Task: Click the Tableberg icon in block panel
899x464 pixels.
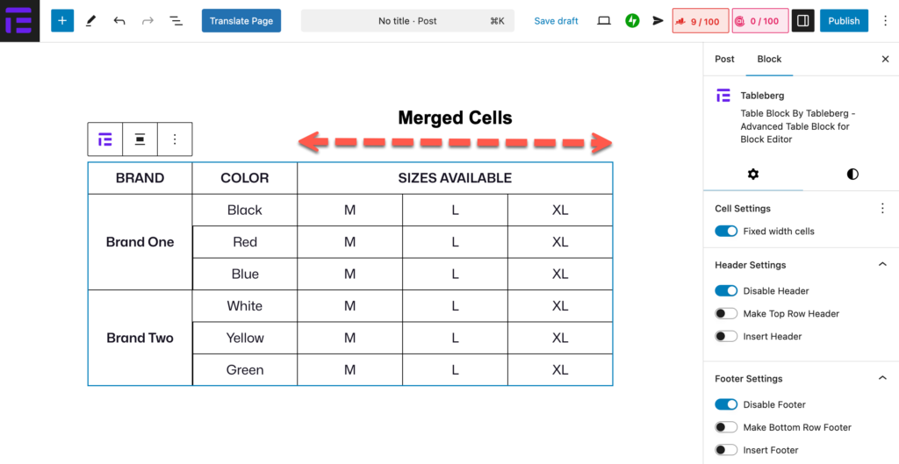Action: pos(723,96)
